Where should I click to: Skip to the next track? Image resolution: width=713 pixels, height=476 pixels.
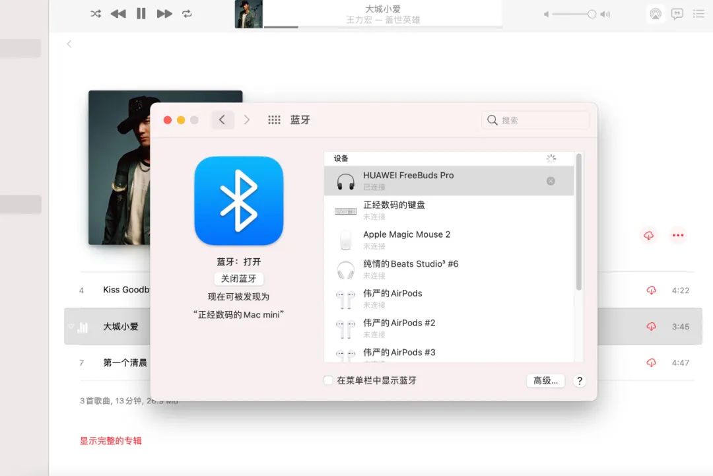(164, 13)
